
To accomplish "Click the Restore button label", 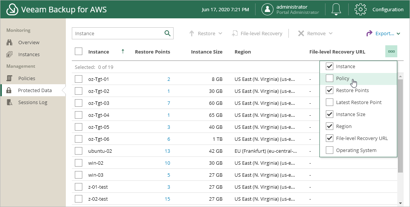I will (206, 33).
